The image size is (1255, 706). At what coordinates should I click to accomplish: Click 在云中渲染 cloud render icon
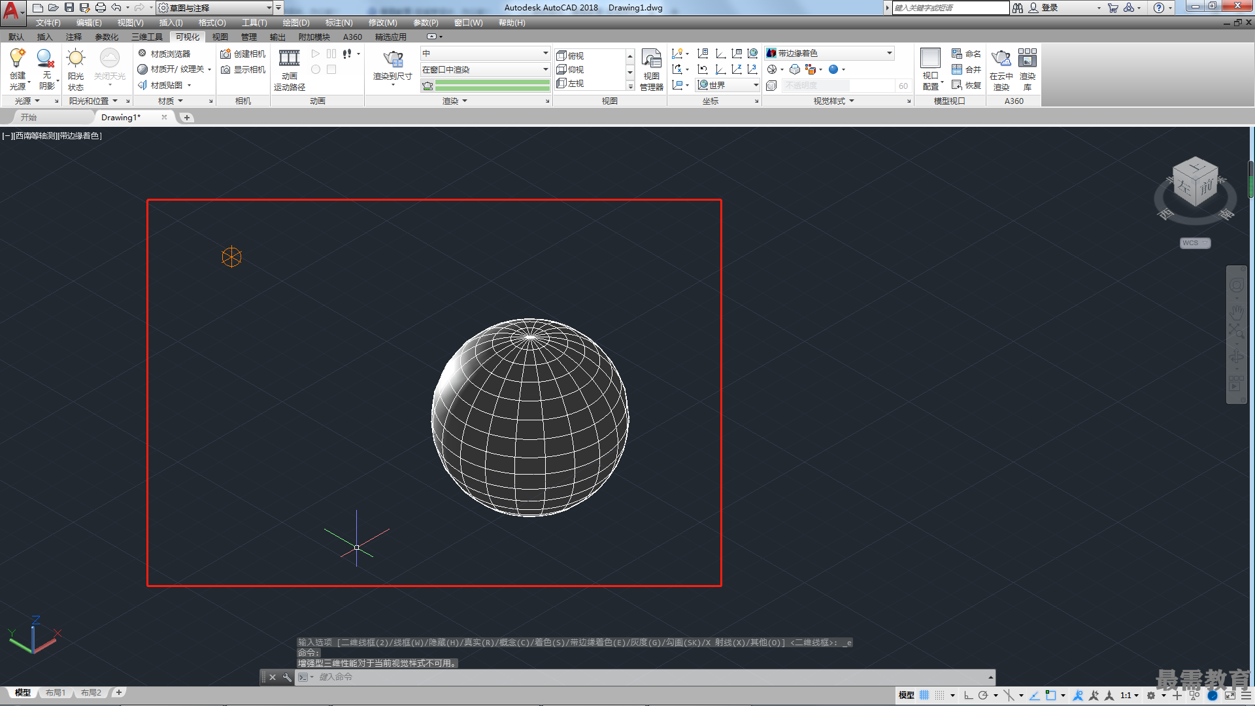pos(1001,59)
